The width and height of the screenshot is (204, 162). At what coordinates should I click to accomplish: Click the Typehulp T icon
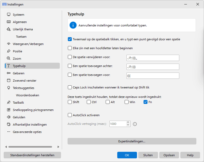click(x=9, y=66)
